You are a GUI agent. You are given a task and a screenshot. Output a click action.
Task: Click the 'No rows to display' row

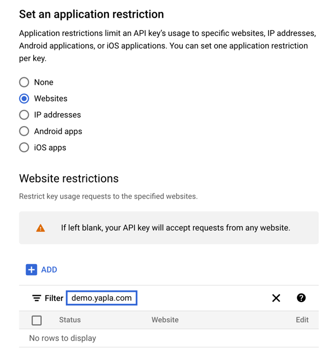click(63, 338)
